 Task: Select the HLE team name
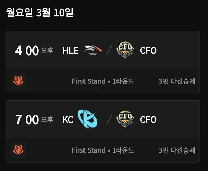[x=70, y=51]
